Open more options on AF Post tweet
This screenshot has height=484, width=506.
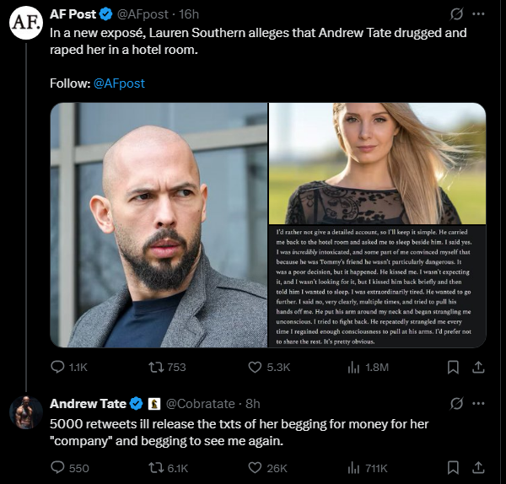coord(478,13)
